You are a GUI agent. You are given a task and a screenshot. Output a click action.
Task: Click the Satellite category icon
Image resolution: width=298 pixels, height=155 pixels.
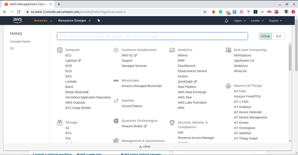tap(116, 101)
